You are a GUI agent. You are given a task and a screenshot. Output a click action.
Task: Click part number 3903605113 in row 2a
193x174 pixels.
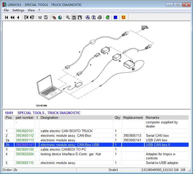[25, 140]
